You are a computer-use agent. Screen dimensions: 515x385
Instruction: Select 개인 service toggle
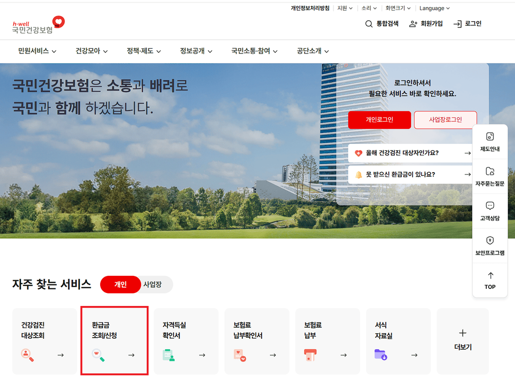(x=121, y=284)
